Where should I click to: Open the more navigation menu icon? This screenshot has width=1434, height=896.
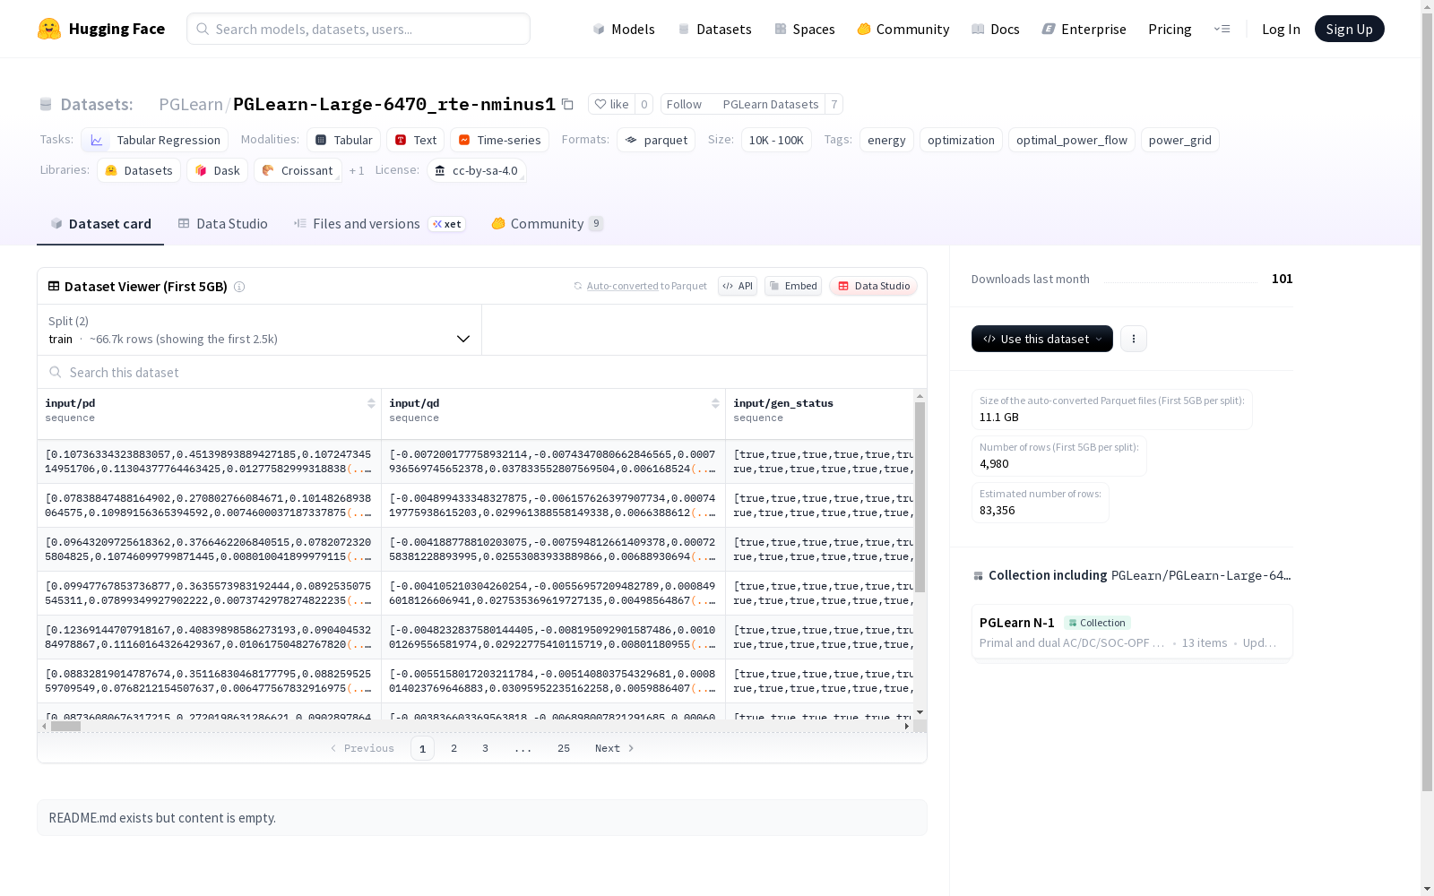click(x=1222, y=29)
